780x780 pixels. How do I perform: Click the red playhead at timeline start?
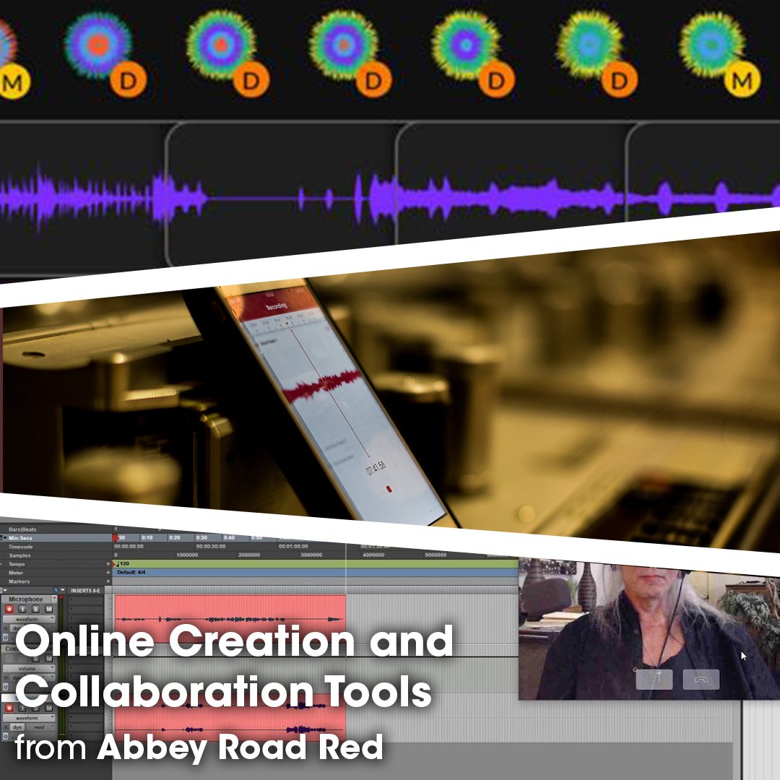(116, 538)
